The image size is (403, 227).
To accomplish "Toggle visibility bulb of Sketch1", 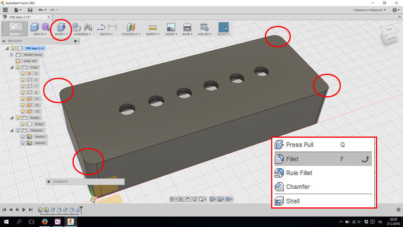I will pos(23,137).
